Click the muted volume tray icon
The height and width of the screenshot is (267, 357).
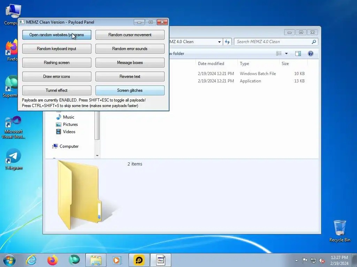[x=322, y=260]
